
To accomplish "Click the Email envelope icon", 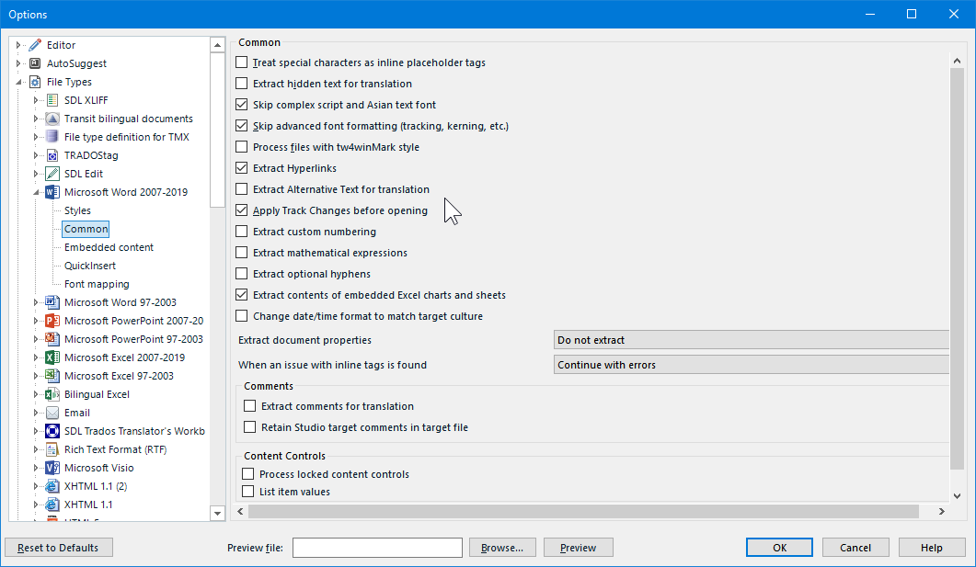I will click(x=52, y=413).
